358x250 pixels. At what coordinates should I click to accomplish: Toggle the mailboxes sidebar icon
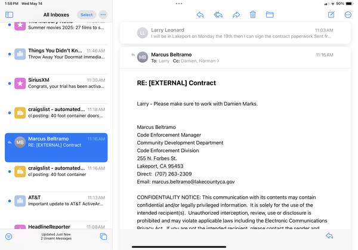coord(9,14)
